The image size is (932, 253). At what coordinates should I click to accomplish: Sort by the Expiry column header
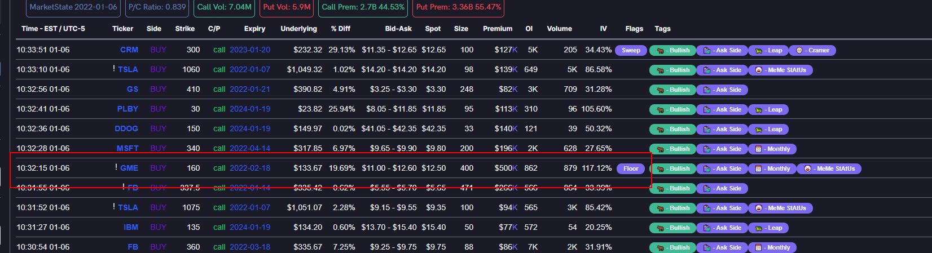pos(254,29)
